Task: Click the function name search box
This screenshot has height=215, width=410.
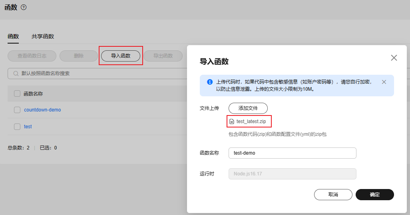Action: coord(100,74)
